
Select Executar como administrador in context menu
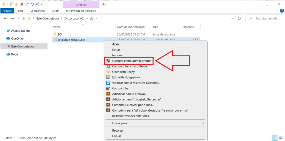[131, 61]
